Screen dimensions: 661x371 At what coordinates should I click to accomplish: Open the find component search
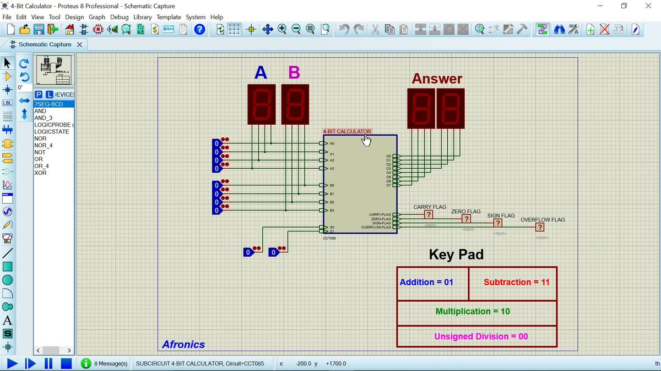[x=558, y=29]
